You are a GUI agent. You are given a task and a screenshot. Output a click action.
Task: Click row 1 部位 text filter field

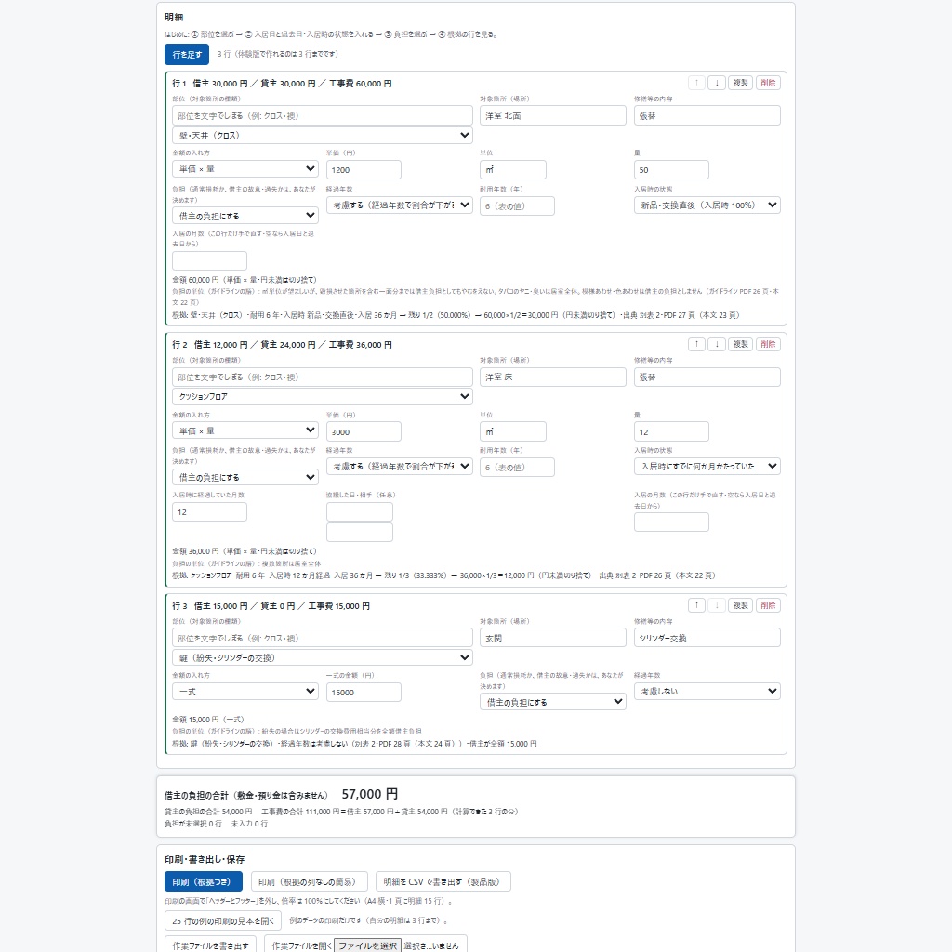(x=323, y=115)
